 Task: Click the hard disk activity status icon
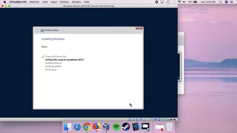(x=130, y=119)
